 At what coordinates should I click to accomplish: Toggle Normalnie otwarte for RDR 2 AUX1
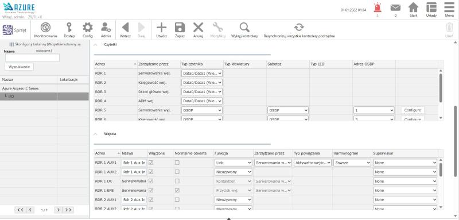(x=177, y=199)
